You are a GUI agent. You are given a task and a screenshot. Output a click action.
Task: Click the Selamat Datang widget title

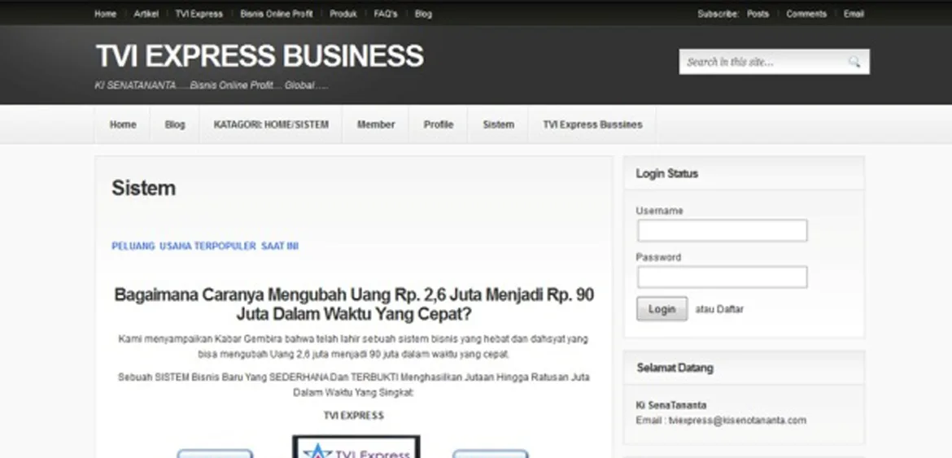click(675, 368)
